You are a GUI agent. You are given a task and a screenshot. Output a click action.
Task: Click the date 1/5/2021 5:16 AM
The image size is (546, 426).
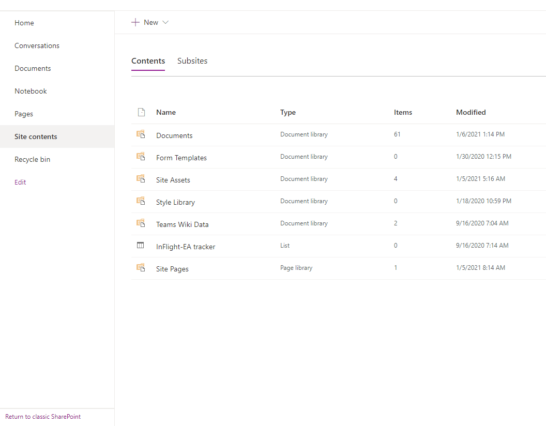click(x=480, y=179)
